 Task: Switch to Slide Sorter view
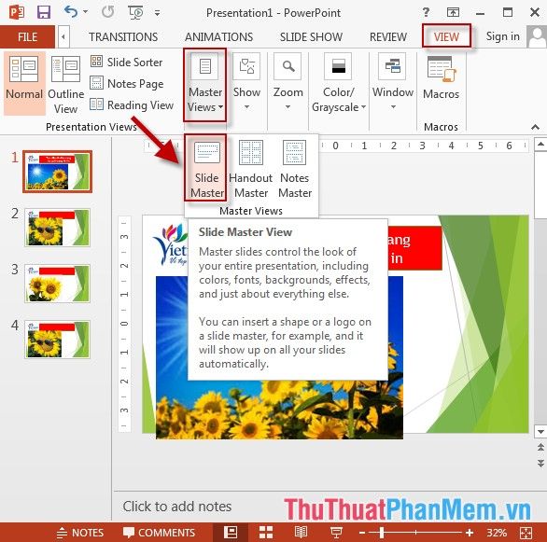click(x=127, y=63)
